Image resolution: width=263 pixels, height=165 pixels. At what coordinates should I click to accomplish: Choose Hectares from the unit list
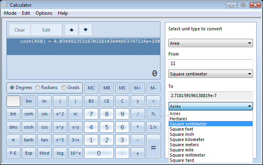click(211, 119)
